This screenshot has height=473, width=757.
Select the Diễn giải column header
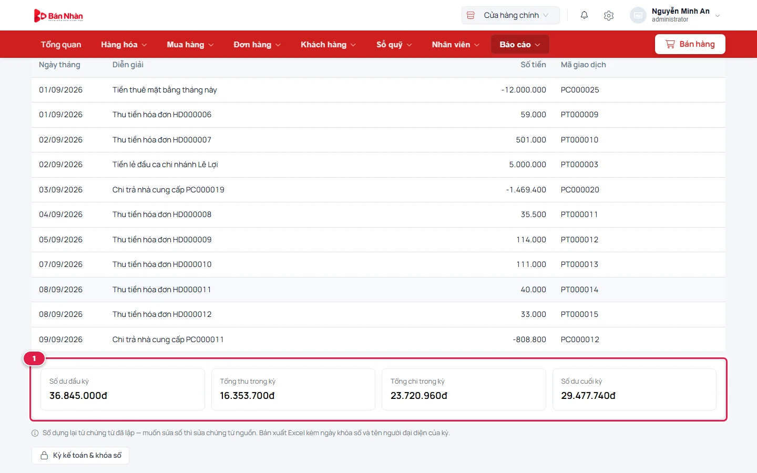coord(128,65)
